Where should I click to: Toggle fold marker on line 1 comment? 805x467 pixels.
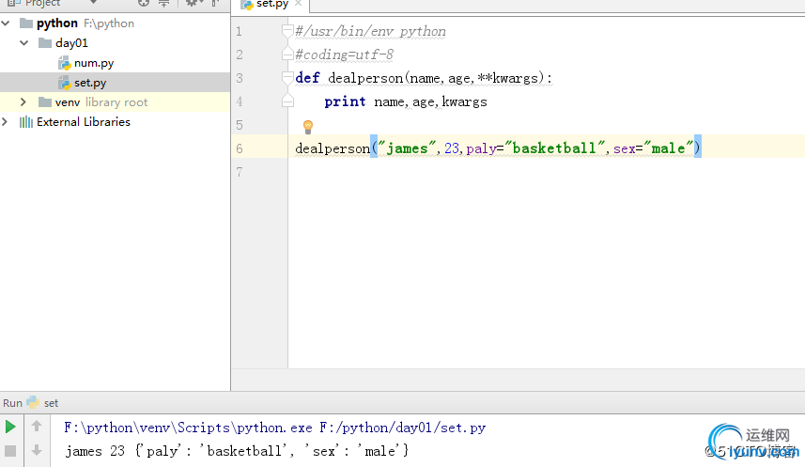tap(287, 31)
